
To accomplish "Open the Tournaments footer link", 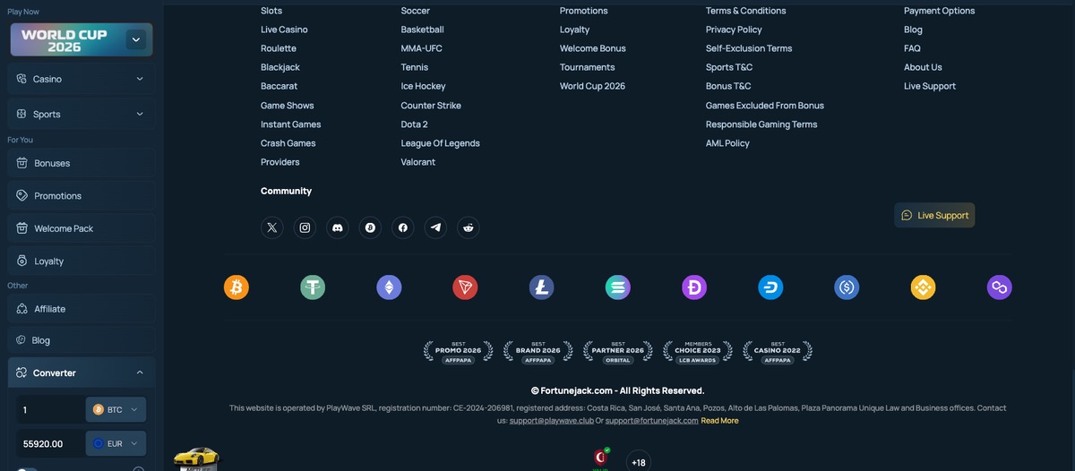I will point(588,67).
